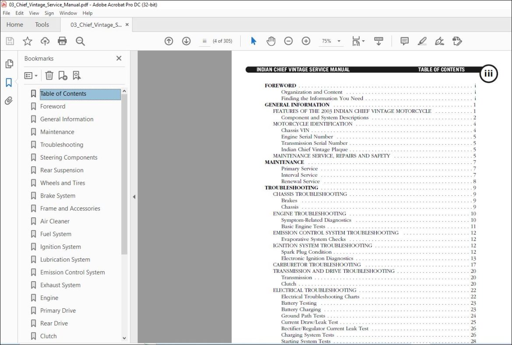This screenshot has width=512, height=345.
Task: Jump to the Primary Drive bookmark
Action: point(58,311)
